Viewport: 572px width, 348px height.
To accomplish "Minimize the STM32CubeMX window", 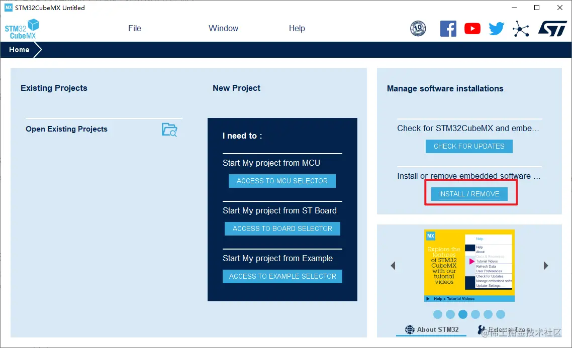I will (514, 8).
